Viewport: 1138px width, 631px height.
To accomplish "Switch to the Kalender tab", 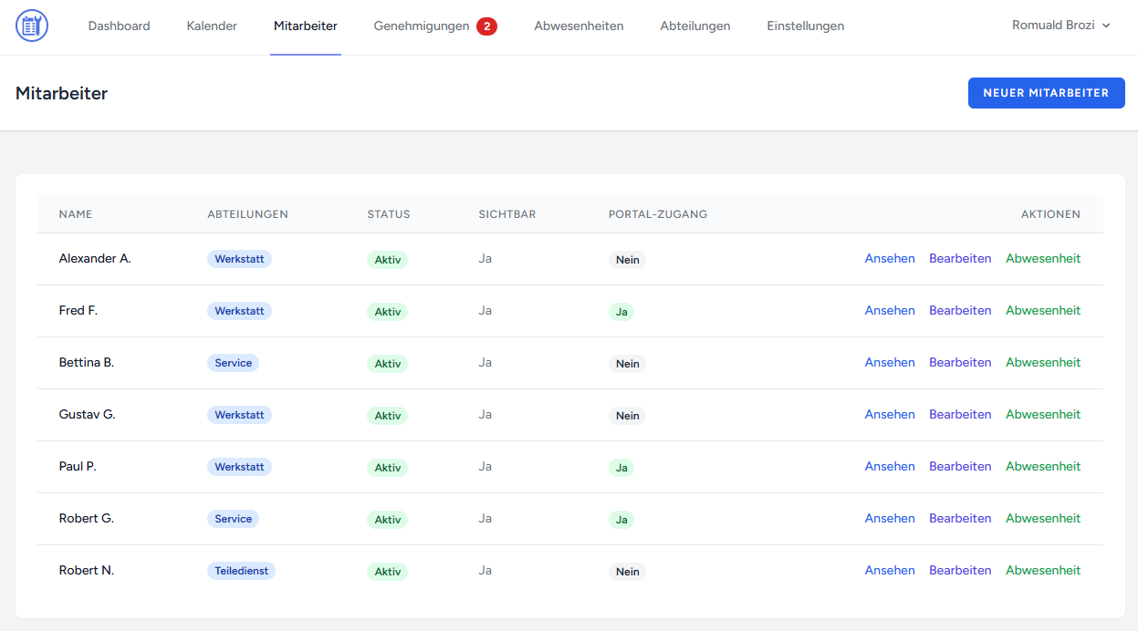I will (212, 26).
